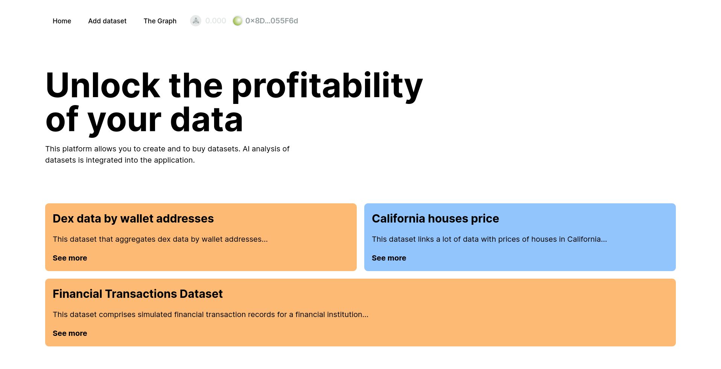Click Financial Transactions Dataset heading
Image resolution: width=721 pixels, height=369 pixels.
coord(138,294)
